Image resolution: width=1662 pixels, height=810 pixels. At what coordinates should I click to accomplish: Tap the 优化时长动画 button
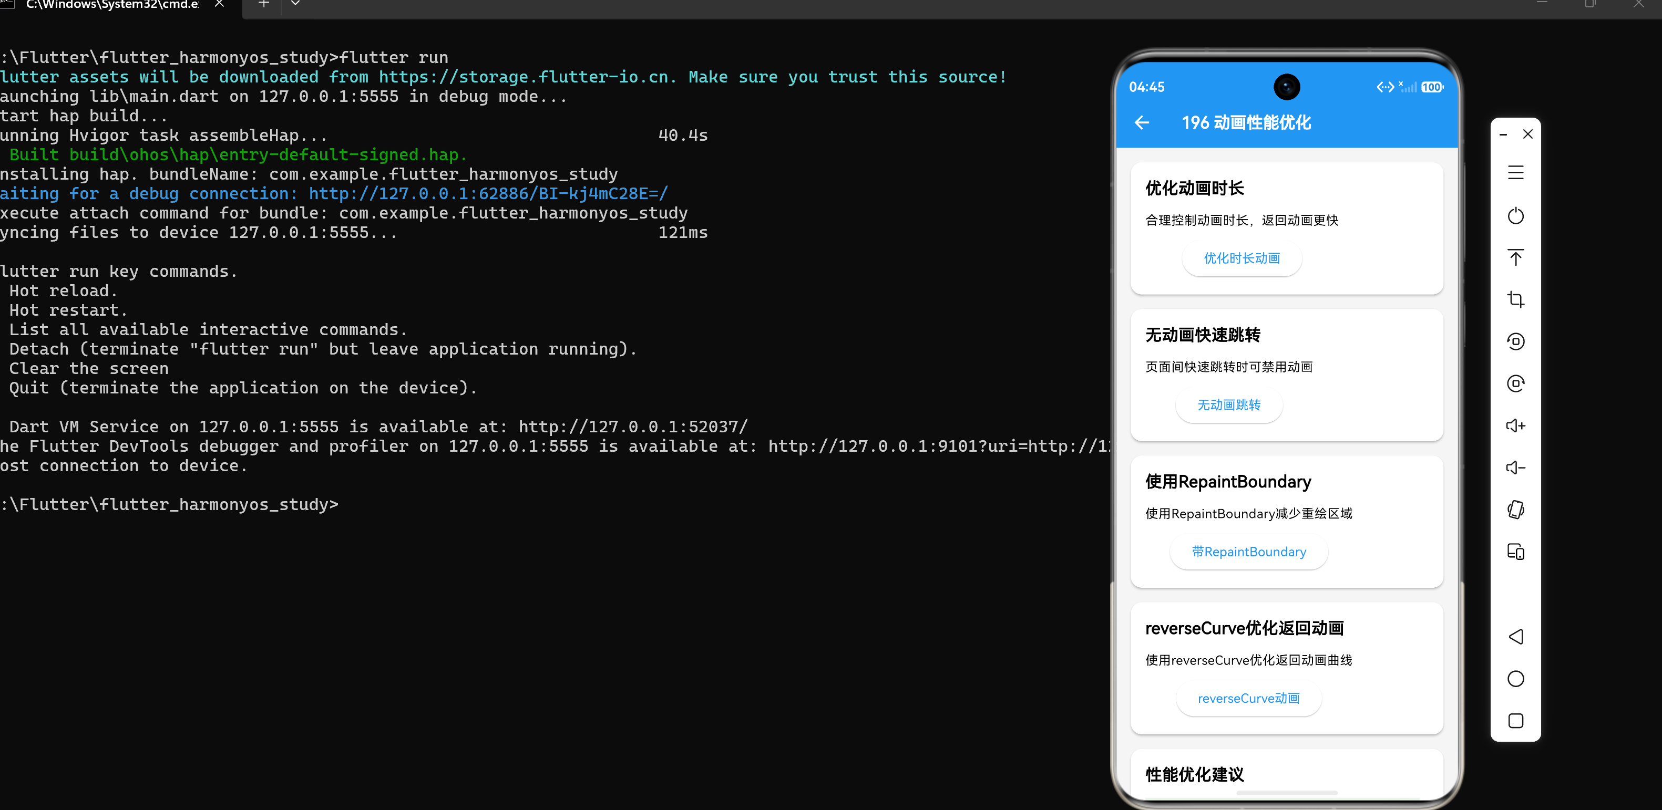click(x=1242, y=258)
